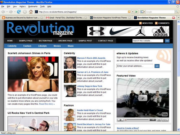Click the site favicon in the address bar
The width and height of the screenshot is (180, 135).
[36, 12]
